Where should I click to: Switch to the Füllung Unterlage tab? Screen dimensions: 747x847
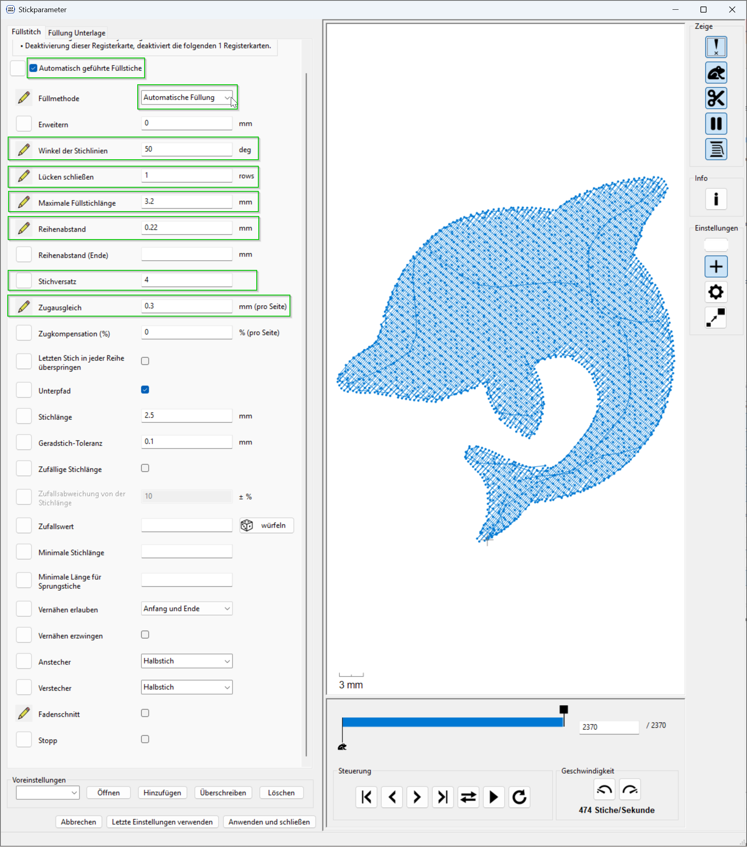coord(77,33)
